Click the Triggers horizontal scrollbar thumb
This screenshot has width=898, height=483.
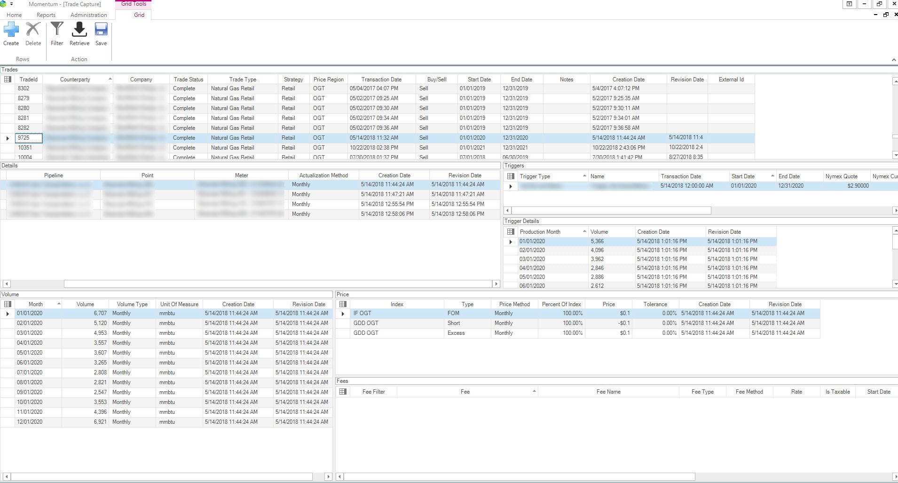click(611, 211)
